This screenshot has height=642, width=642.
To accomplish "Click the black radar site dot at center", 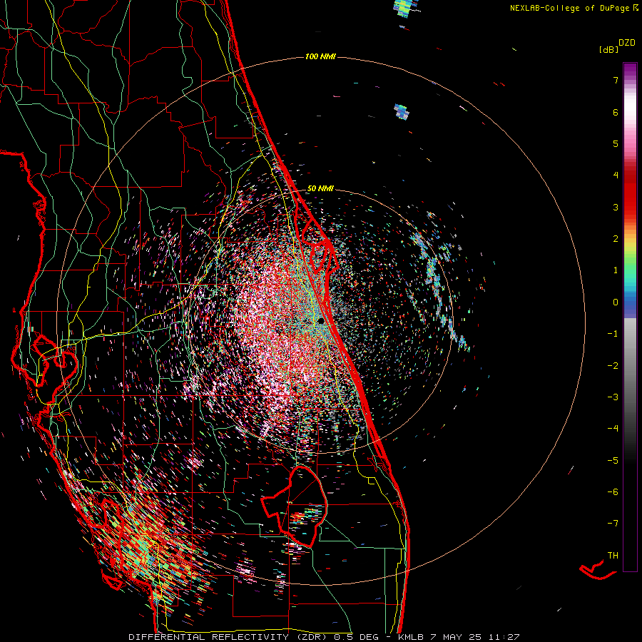I will click(x=322, y=321).
